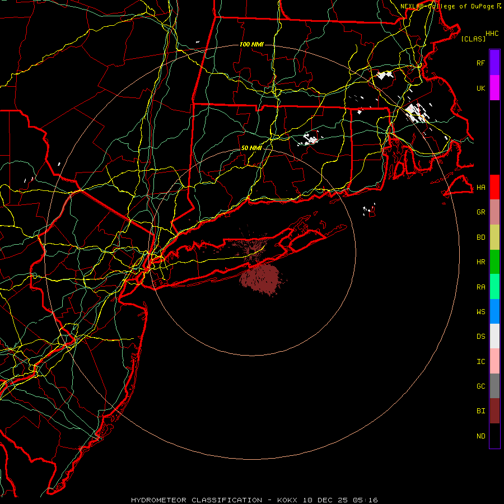Click the GR legend label
This screenshot has height=504, width=504.
(480, 212)
